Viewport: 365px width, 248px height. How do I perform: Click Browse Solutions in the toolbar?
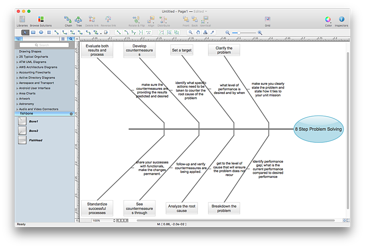pos(41,20)
